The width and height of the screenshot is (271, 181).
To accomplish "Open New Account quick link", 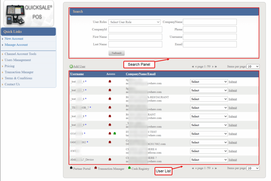I will (x=14, y=39).
